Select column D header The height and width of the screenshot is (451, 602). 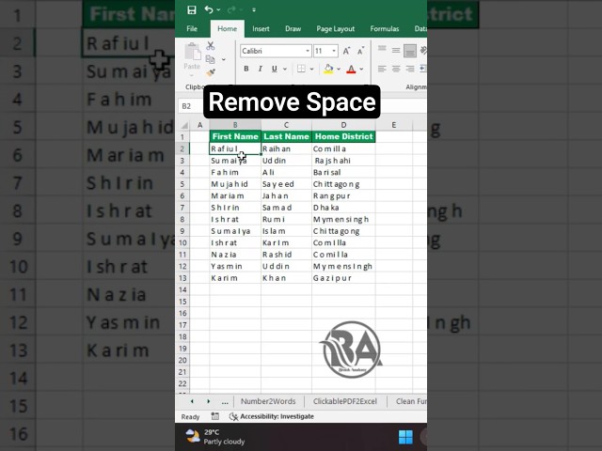point(343,125)
